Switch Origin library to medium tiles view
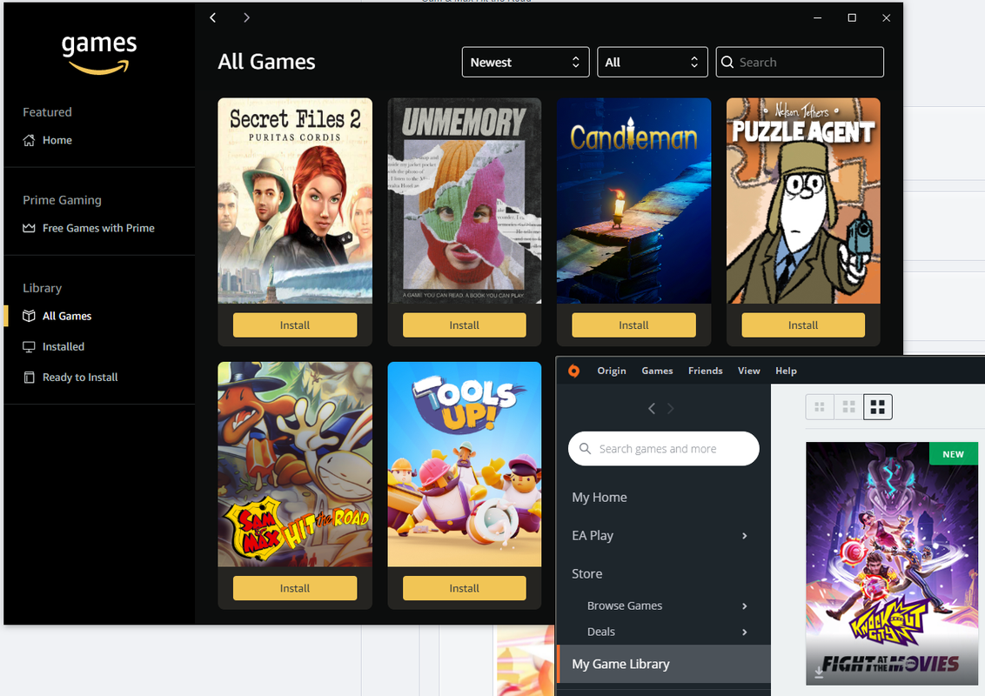The image size is (985, 696). [848, 407]
